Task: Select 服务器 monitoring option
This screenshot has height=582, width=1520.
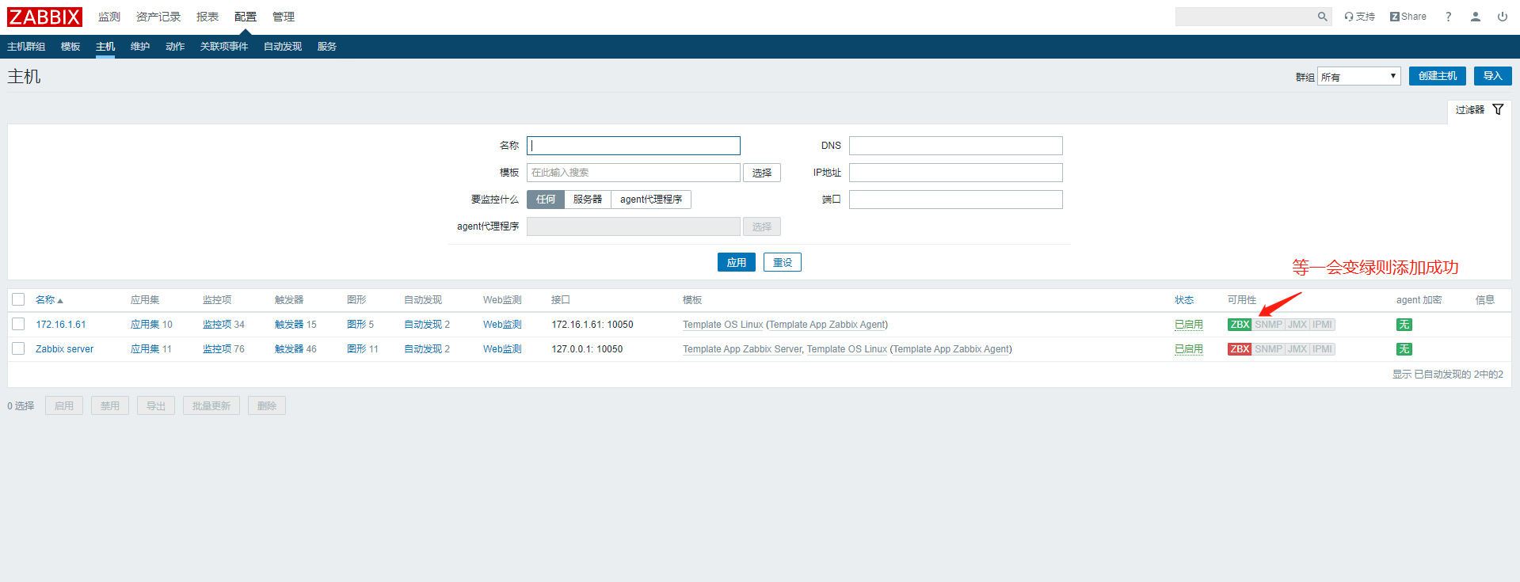Action: 588,200
